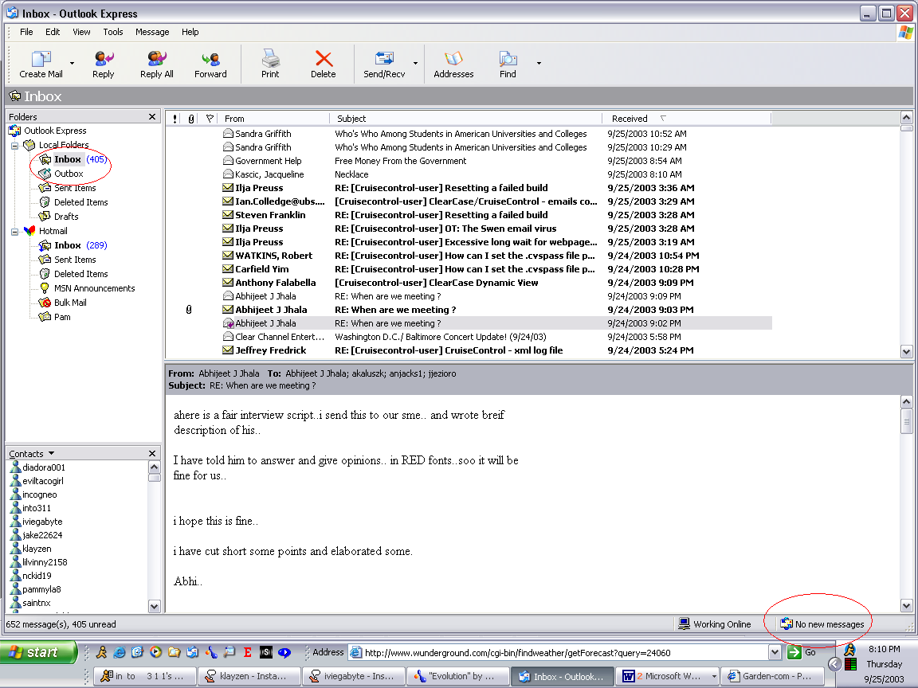This screenshot has width=918, height=688.
Task: Click message list scroll down arrow
Action: 906,352
